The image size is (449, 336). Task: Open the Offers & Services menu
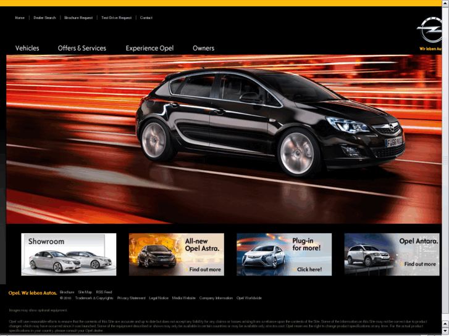[x=82, y=48]
